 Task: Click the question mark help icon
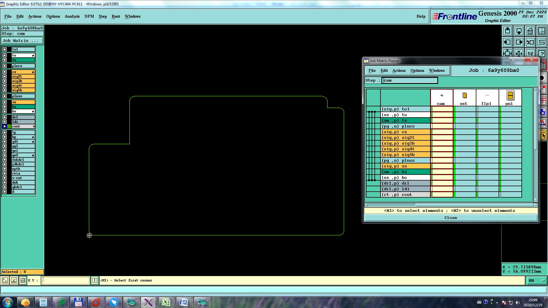pos(541,53)
